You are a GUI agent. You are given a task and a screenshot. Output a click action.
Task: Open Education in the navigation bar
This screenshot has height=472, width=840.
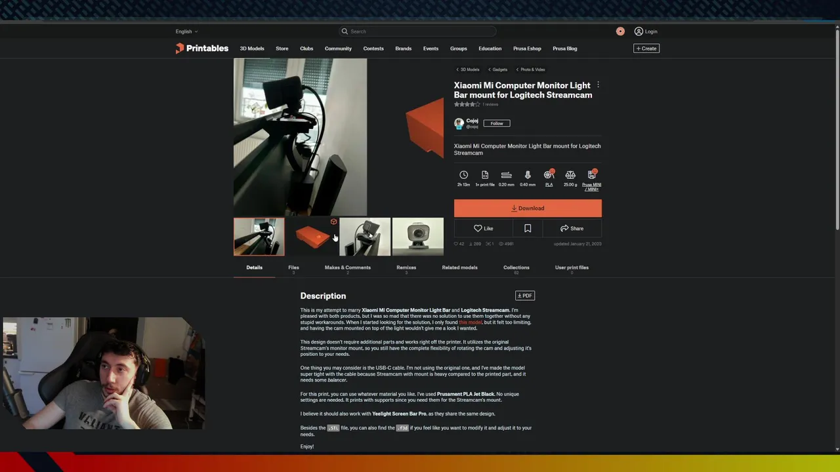point(490,49)
